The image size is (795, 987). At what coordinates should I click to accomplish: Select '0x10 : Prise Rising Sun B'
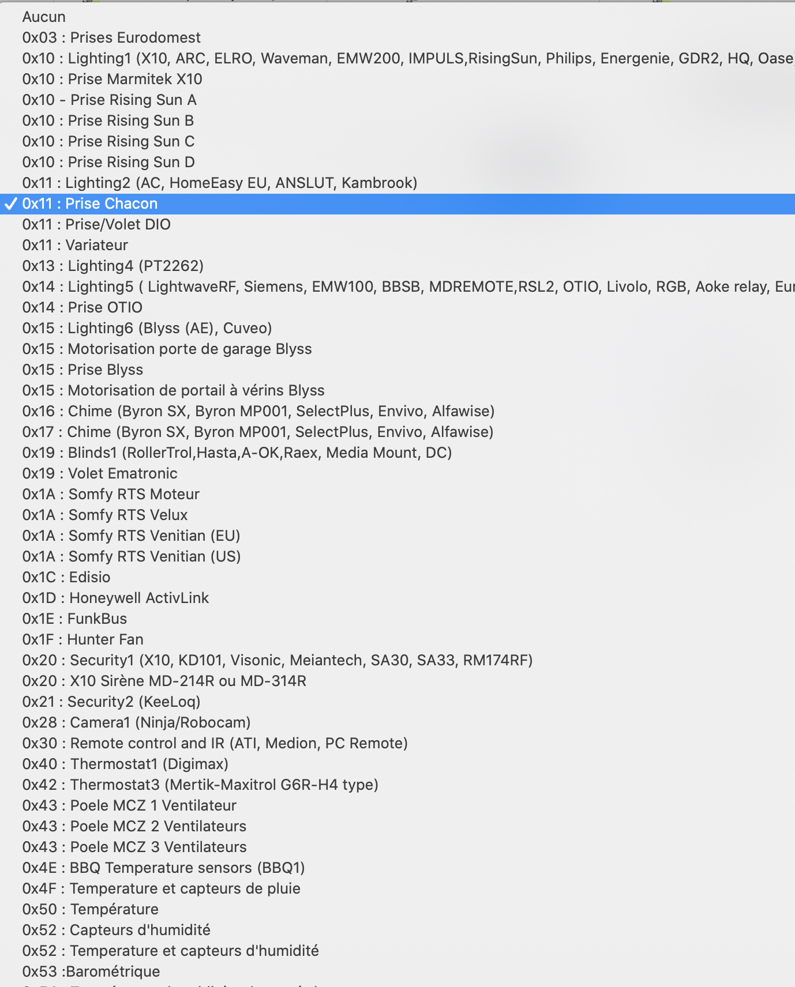pos(397,120)
